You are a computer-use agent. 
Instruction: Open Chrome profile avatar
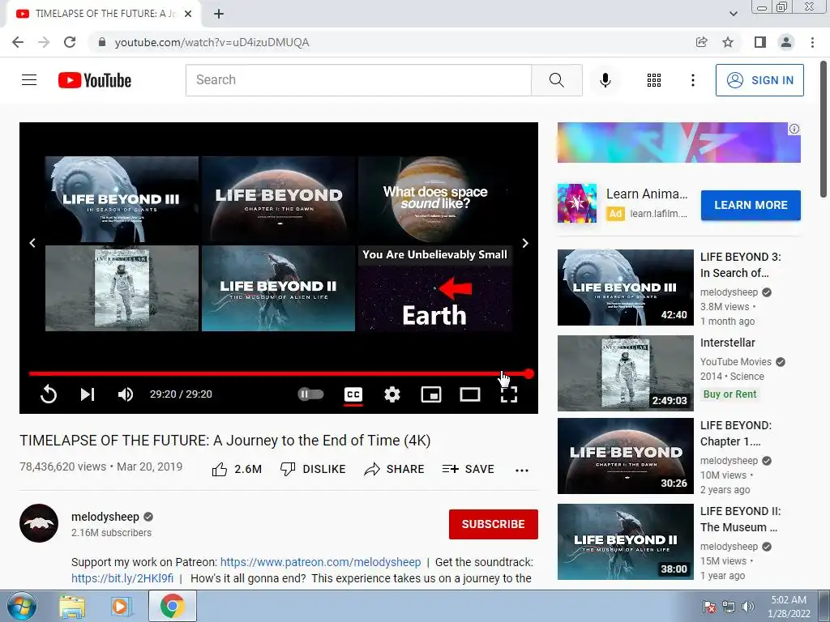(x=786, y=42)
